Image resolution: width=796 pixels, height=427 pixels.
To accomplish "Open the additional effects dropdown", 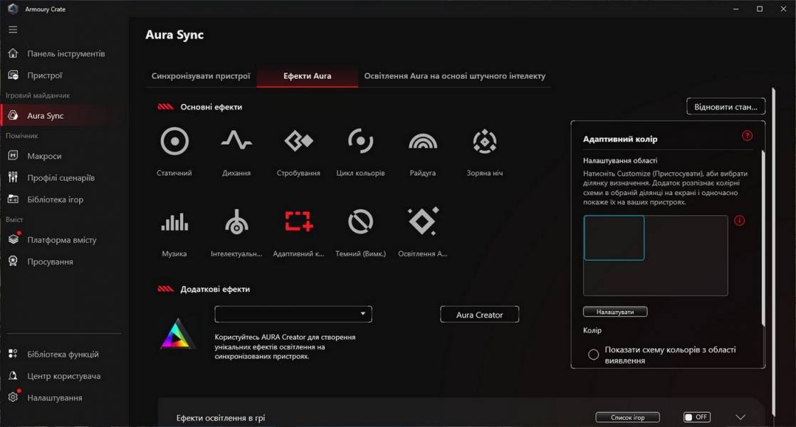I will point(293,314).
